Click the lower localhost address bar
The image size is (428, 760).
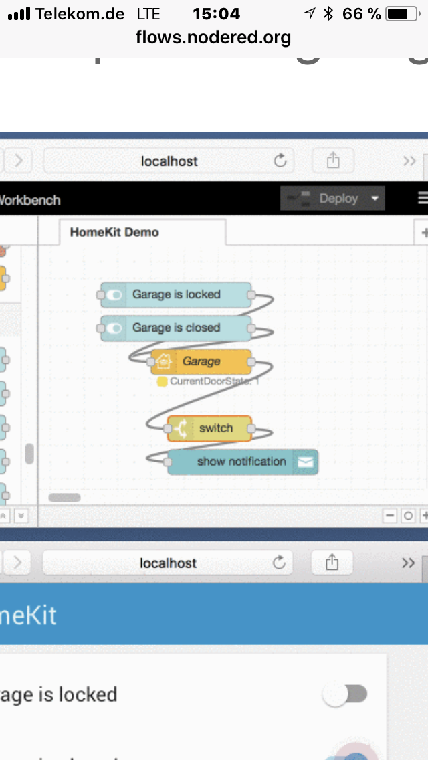[x=167, y=563]
